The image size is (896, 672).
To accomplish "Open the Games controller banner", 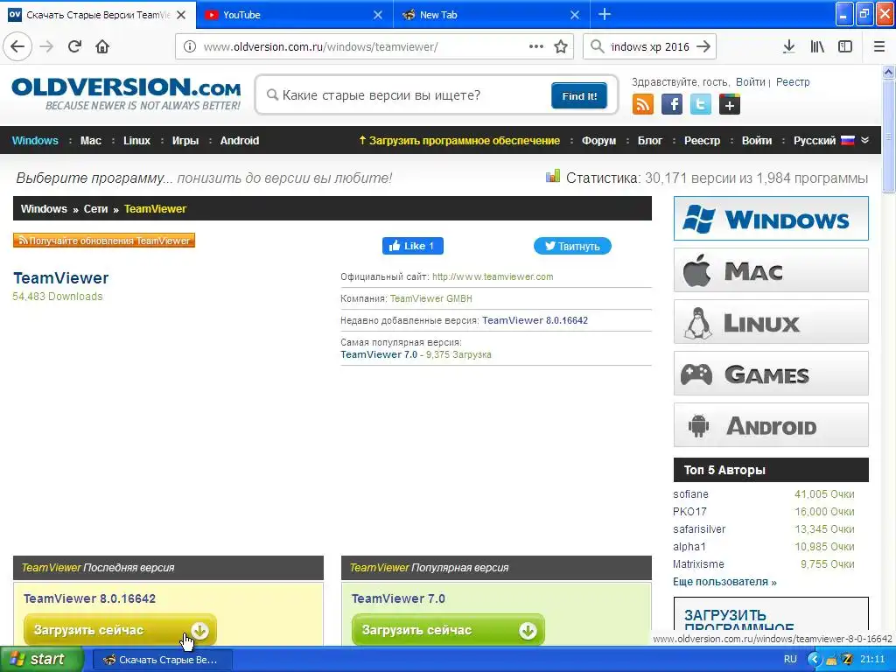I will tap(771, 374).
